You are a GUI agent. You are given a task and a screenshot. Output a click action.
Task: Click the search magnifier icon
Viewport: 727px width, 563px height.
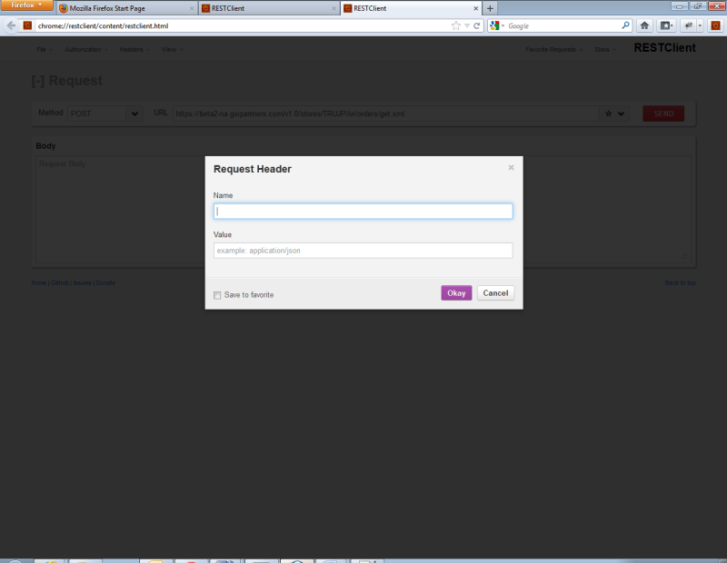625,25
